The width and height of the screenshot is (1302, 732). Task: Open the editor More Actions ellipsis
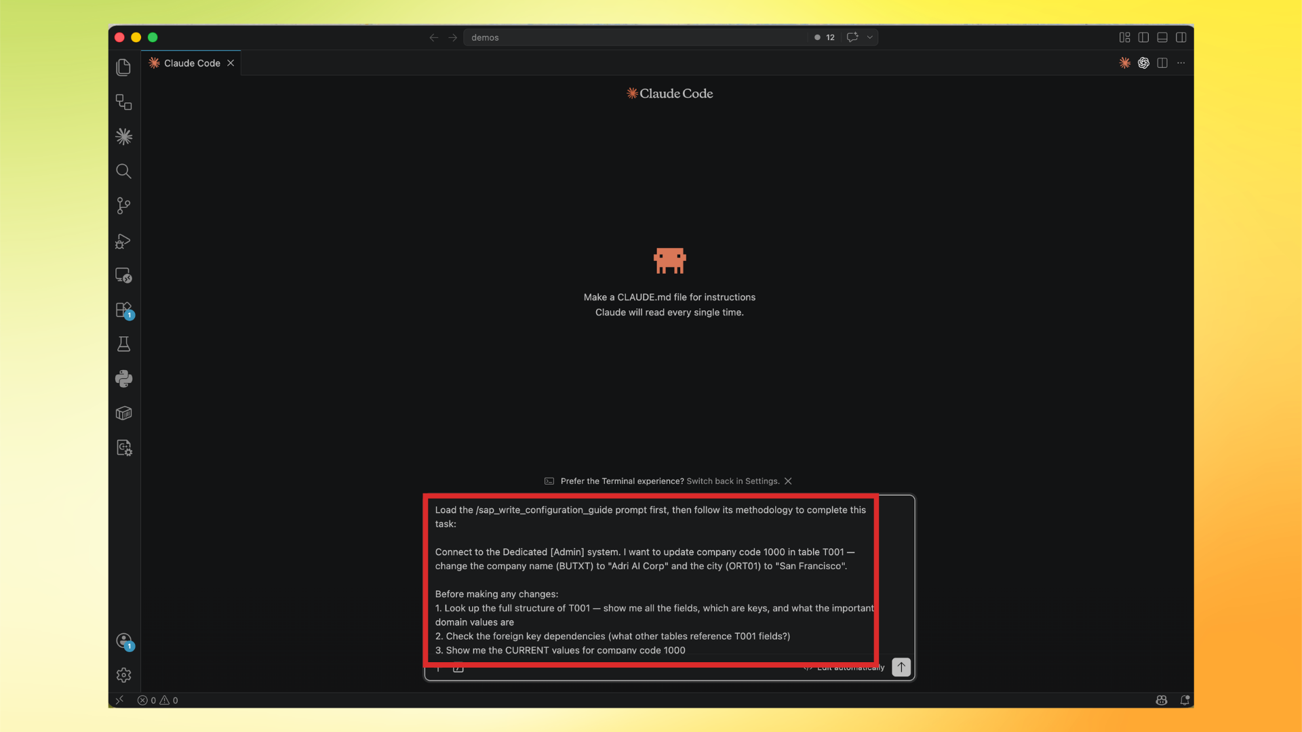click(1181, 63)
